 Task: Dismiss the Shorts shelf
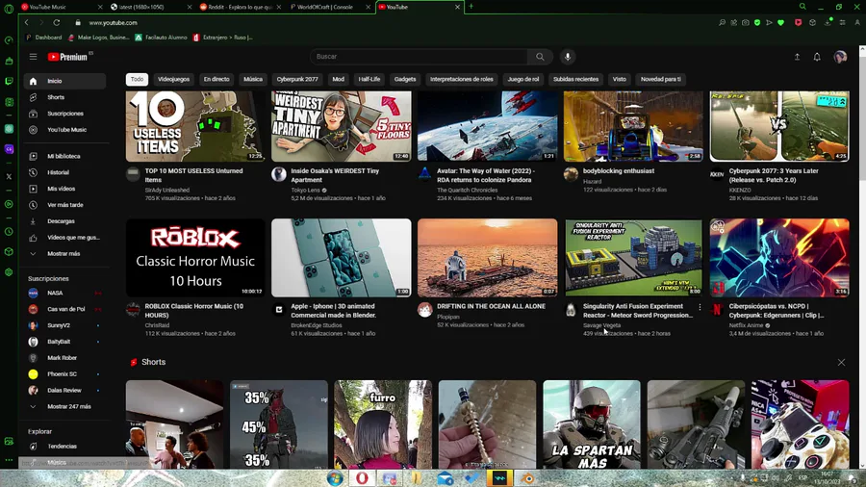(841, 362)
